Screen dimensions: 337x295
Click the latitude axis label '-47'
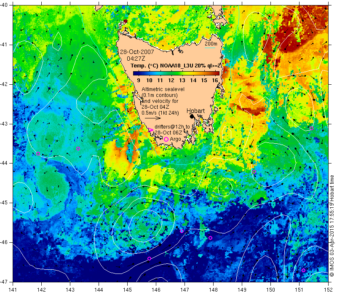pyautogui.click(x=4, y=282)
